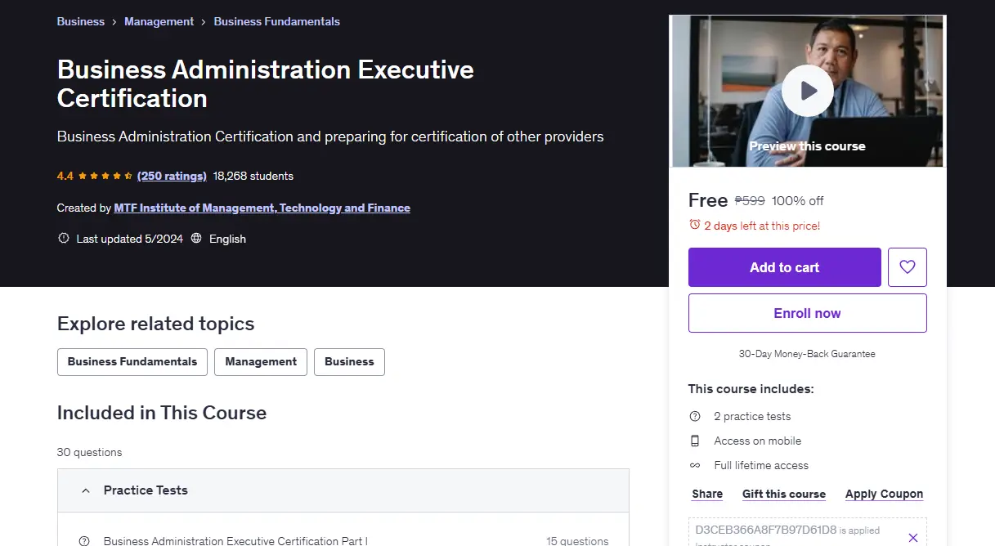995x546 pixels.
Task: Open the Management breadcrumb link
Action: pos(159,21)
